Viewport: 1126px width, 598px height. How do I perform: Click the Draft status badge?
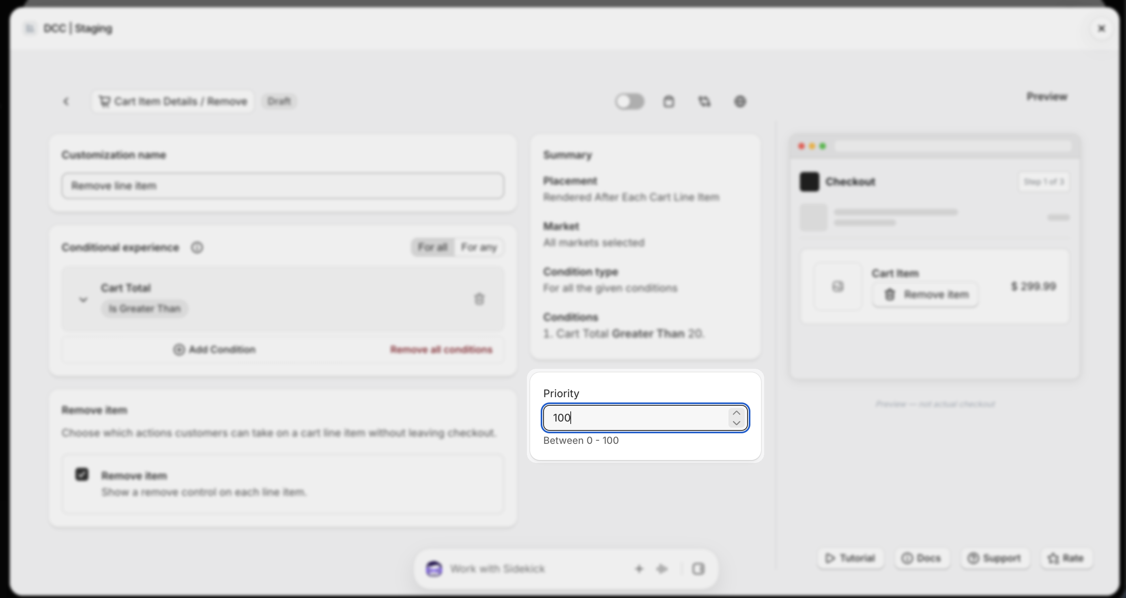(x=279, y=101)
